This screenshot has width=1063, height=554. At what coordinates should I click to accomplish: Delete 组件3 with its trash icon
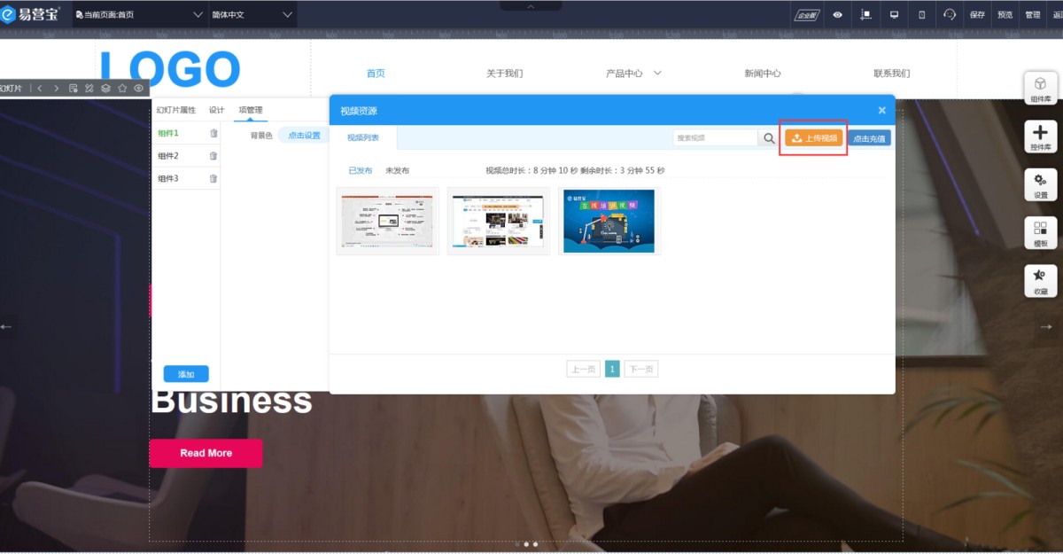click(213, 178)
